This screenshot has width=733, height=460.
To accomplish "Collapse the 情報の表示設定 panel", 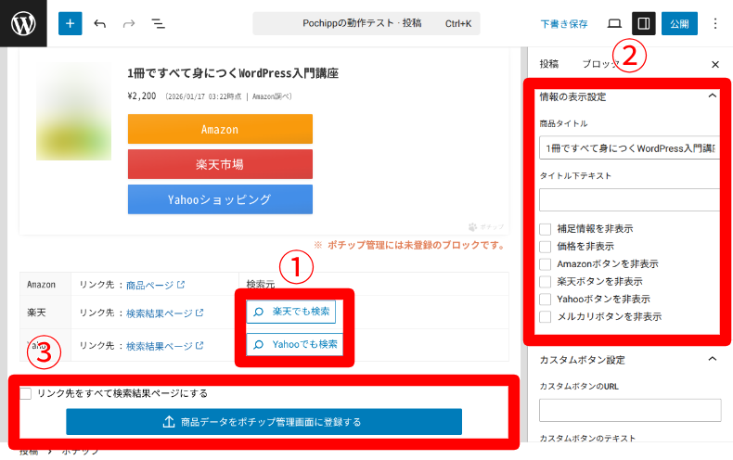I will click(x=712, y=96).
